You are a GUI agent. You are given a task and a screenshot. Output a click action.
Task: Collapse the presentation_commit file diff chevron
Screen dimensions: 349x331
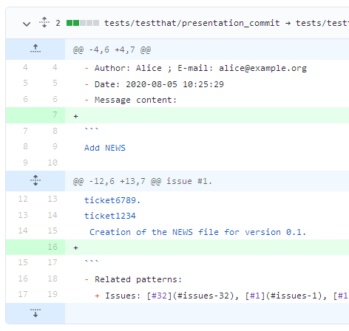click(27, 24)
